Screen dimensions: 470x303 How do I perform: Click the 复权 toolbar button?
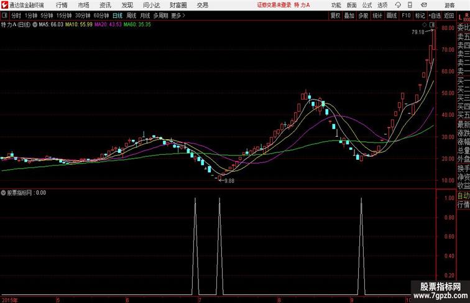[336, 16]
